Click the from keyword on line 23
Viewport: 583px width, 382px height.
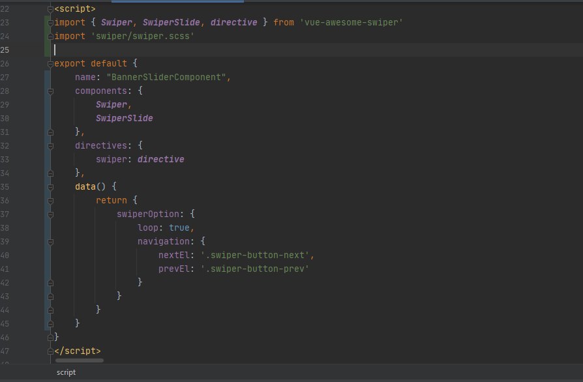(284, 23)
